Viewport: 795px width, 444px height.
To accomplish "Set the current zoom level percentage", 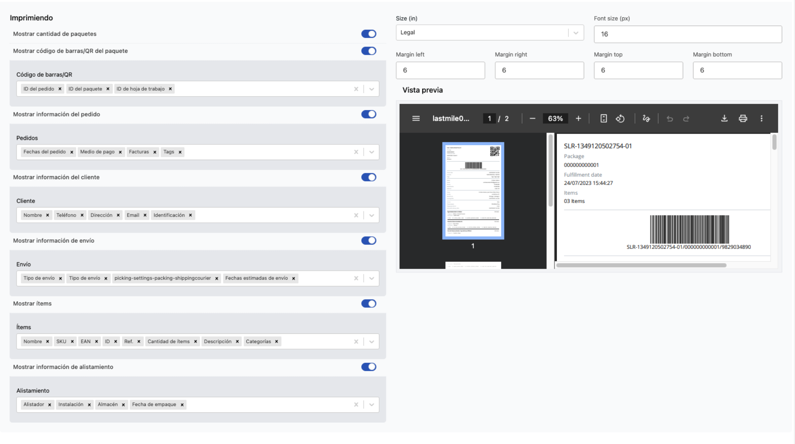I will 555,118.
